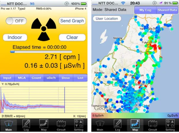Select the List tab

[80, 78]
